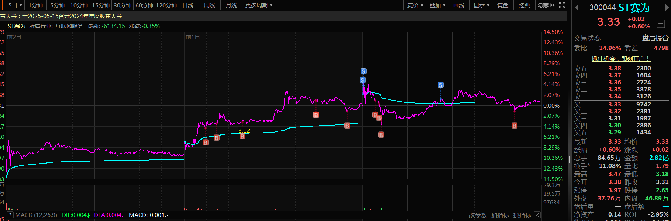This screenshot has height=221, width=671.
Task: Click the 委比 value 14.96%
Action: click(610, 48)
